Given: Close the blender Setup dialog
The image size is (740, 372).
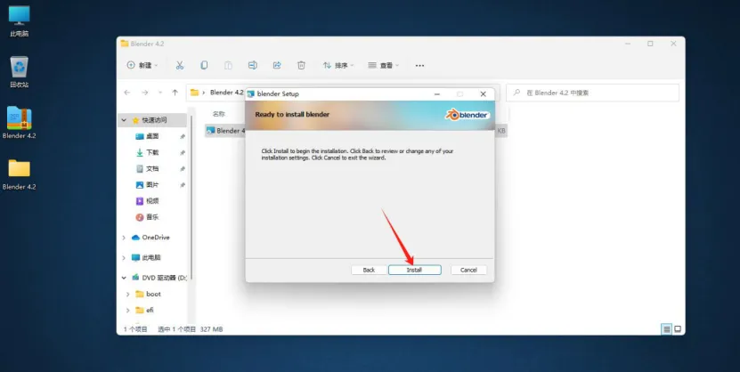Looking at the screenshot, I should pyautogui.click(x=483, y=93).
